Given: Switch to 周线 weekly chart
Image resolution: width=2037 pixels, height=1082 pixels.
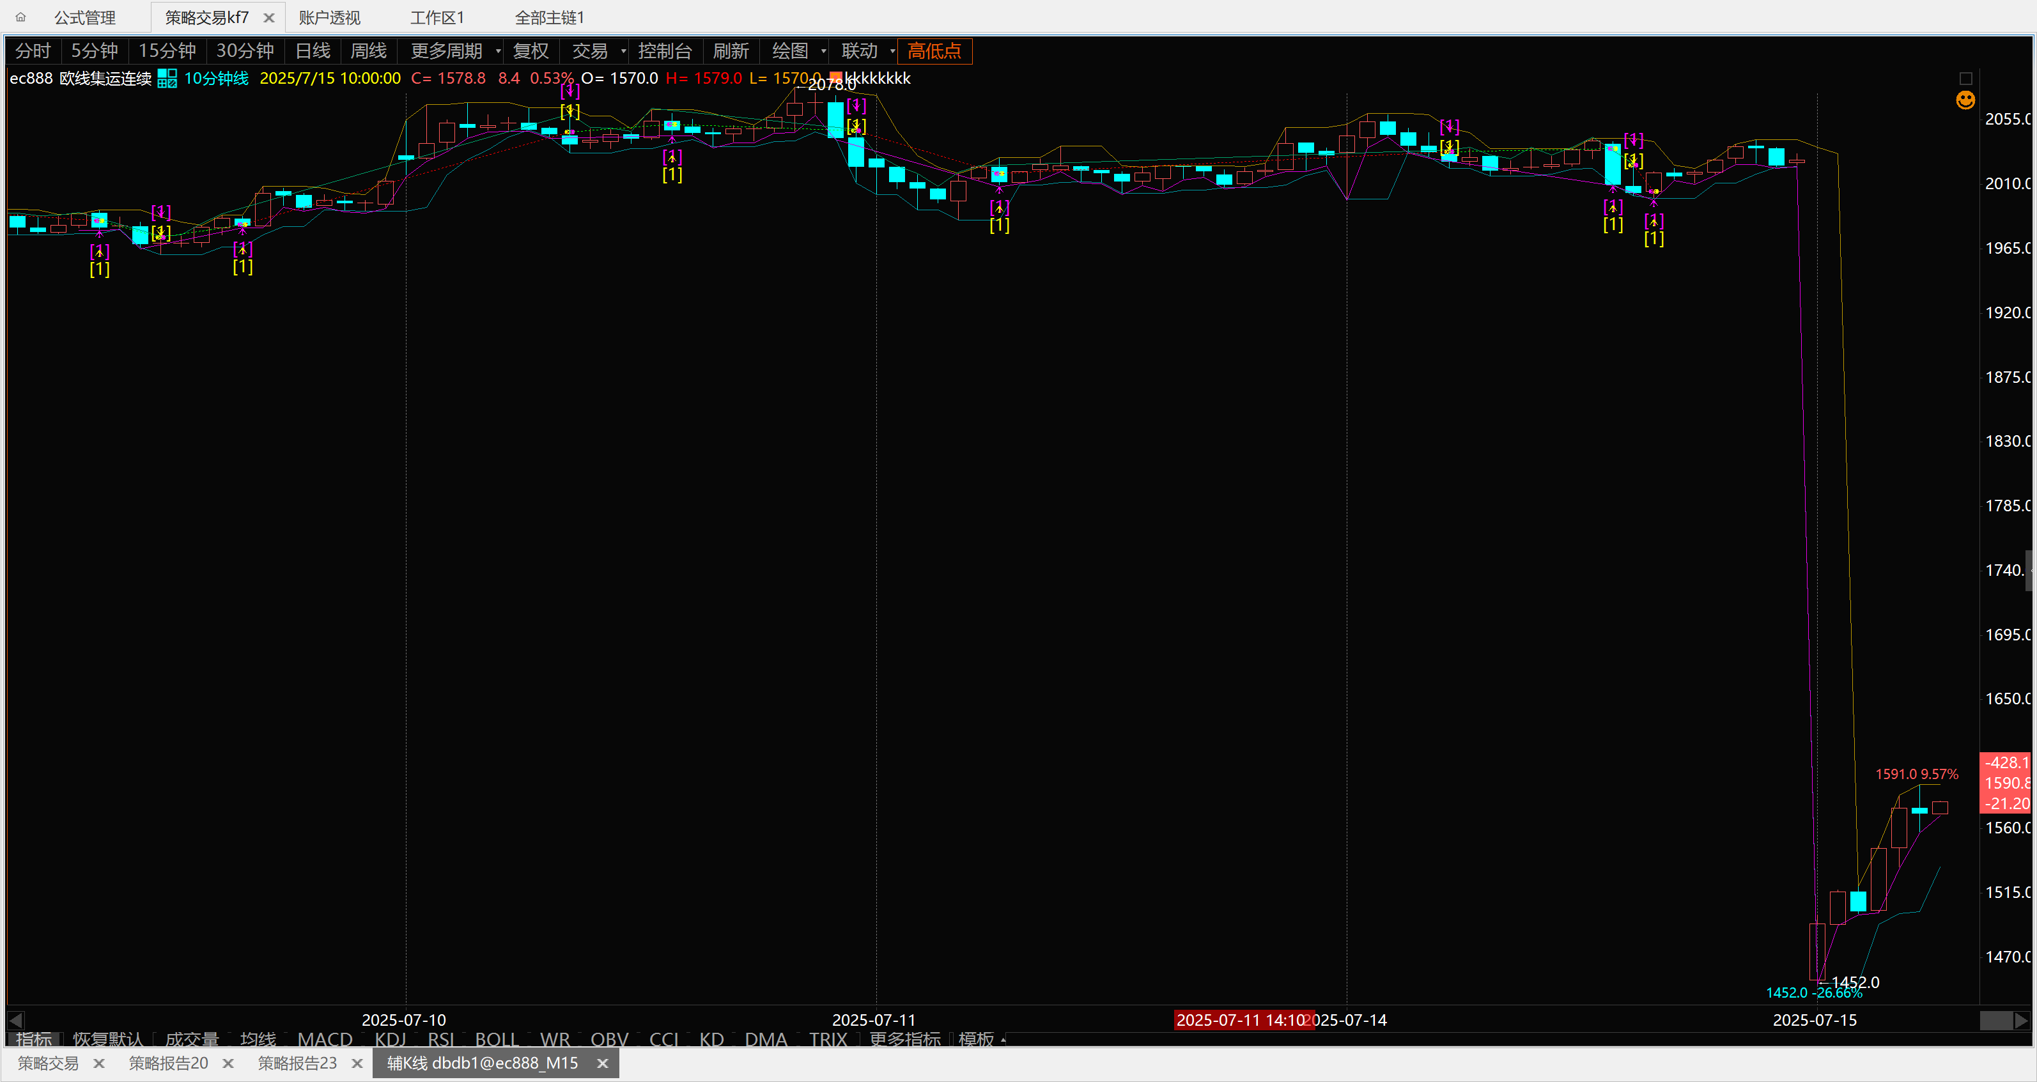Looking at the screenshot, I should pyautogui.click(x=369, y=51).
